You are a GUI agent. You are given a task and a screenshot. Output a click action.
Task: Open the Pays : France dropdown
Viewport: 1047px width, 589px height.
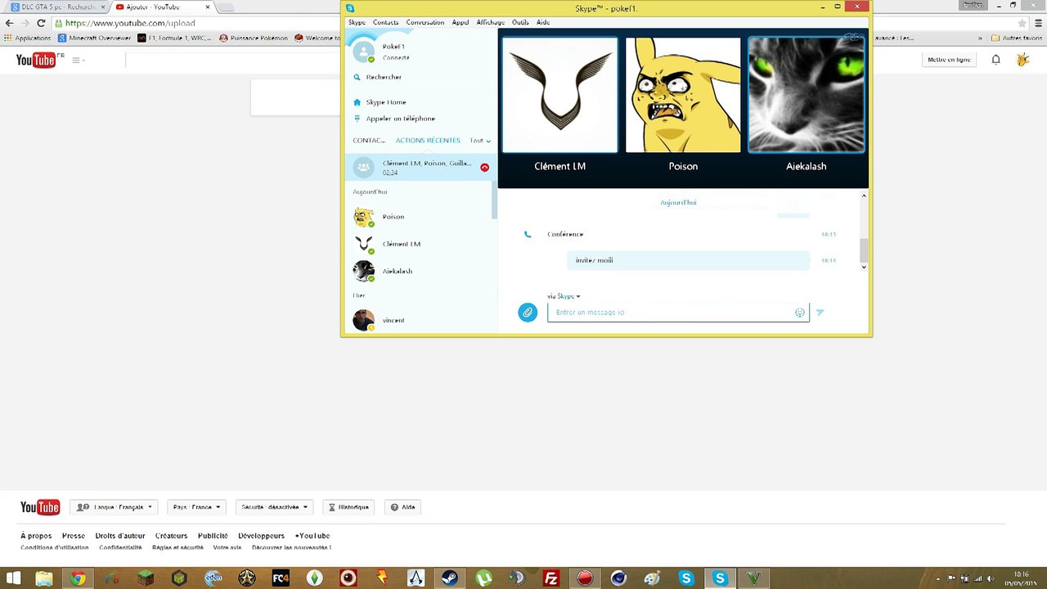pyautogui.click(x=196, y=507)
